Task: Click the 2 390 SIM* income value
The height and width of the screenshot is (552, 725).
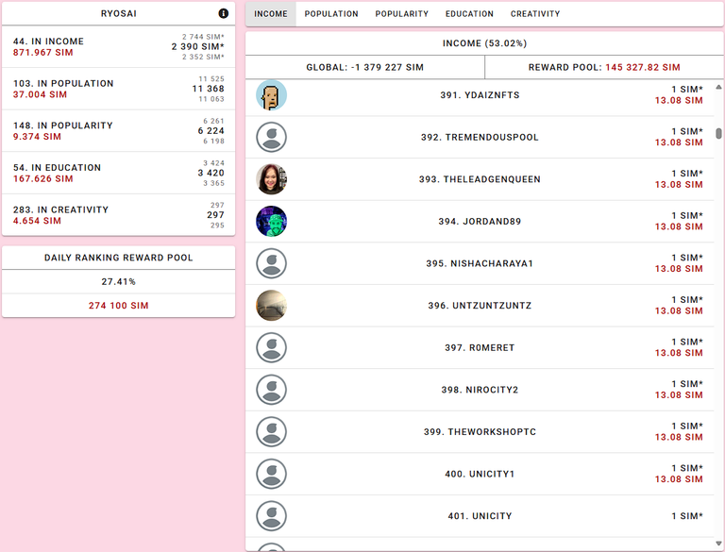Action: pyautogui.click(x=197, y=46)
